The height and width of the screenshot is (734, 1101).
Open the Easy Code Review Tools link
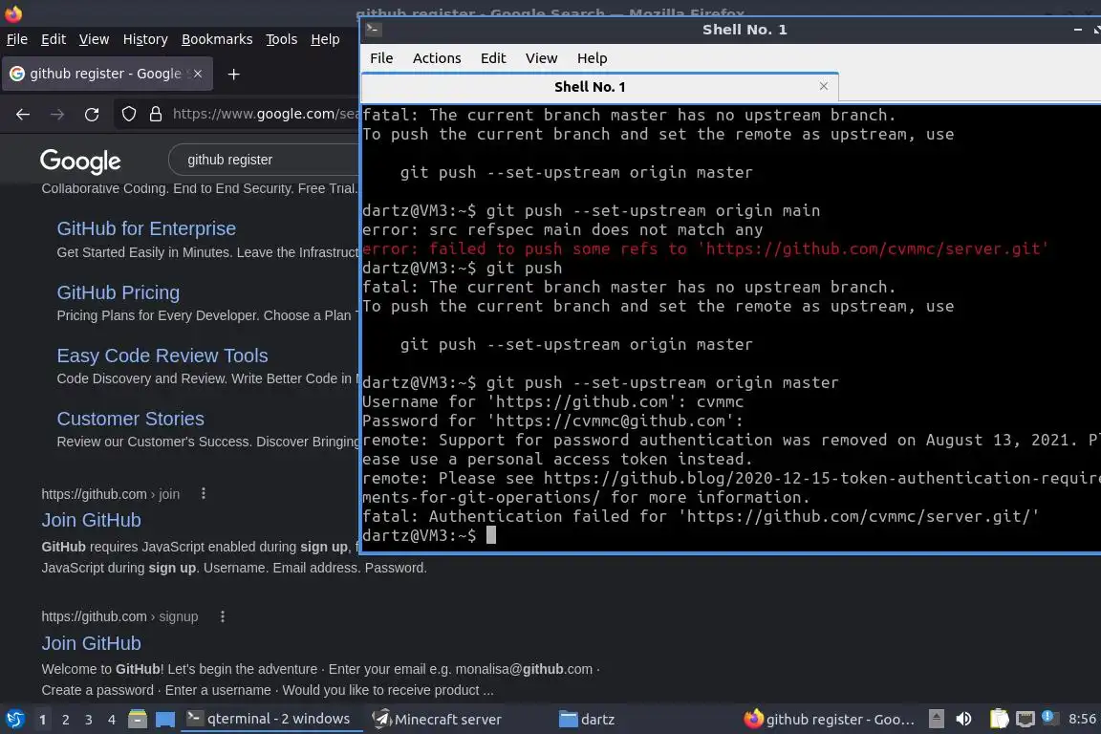pyautogui.click(x=162, y=356)
